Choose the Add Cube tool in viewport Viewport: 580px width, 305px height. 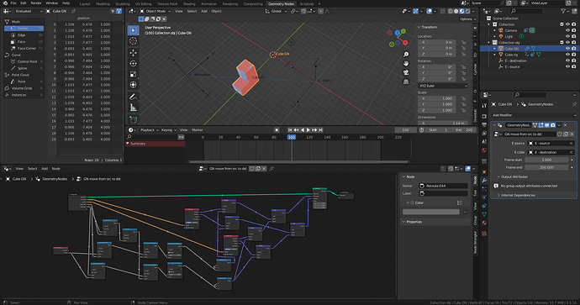(x=133, y=119)
